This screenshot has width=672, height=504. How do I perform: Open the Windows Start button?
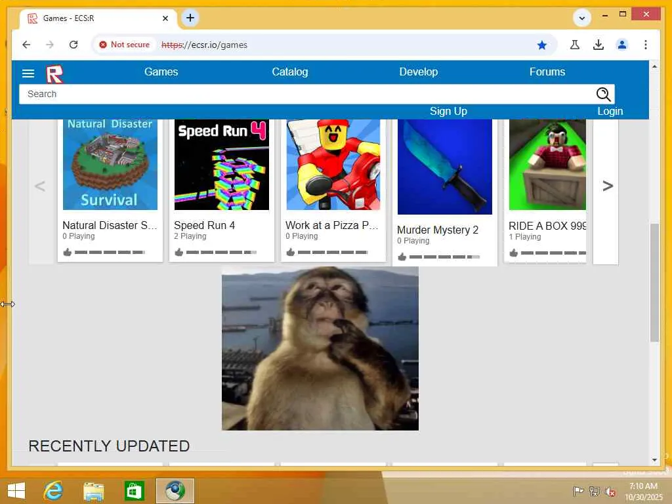[16, 491]
